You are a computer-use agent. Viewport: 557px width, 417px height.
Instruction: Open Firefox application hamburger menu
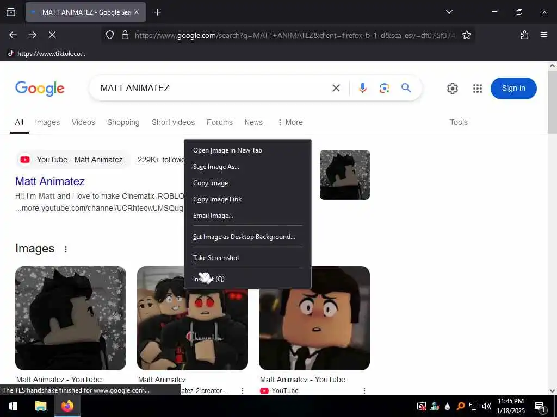point(543,35)
